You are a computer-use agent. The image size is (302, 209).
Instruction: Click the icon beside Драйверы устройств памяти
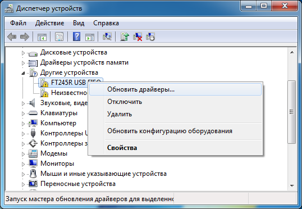(x=33, y=63)
